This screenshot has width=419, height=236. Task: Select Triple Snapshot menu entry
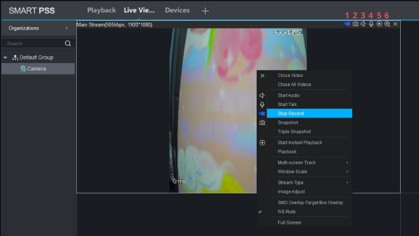tap(294, 132)
